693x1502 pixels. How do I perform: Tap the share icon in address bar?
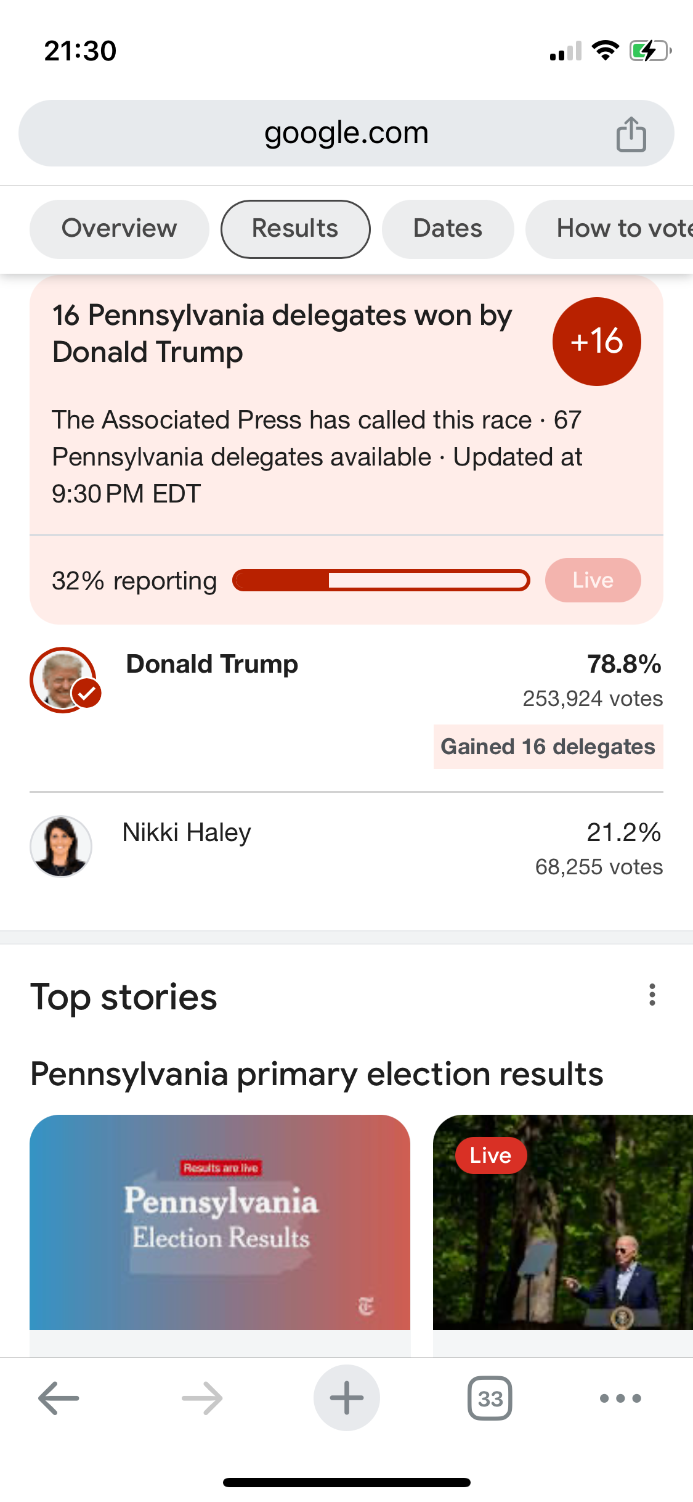[631, 134]
